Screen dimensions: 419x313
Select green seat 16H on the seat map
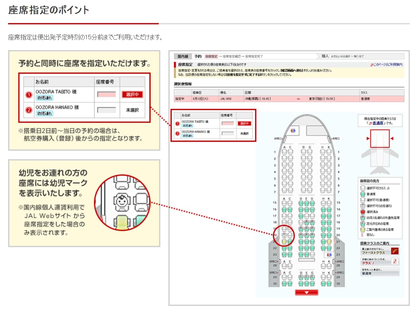(323, 209)
